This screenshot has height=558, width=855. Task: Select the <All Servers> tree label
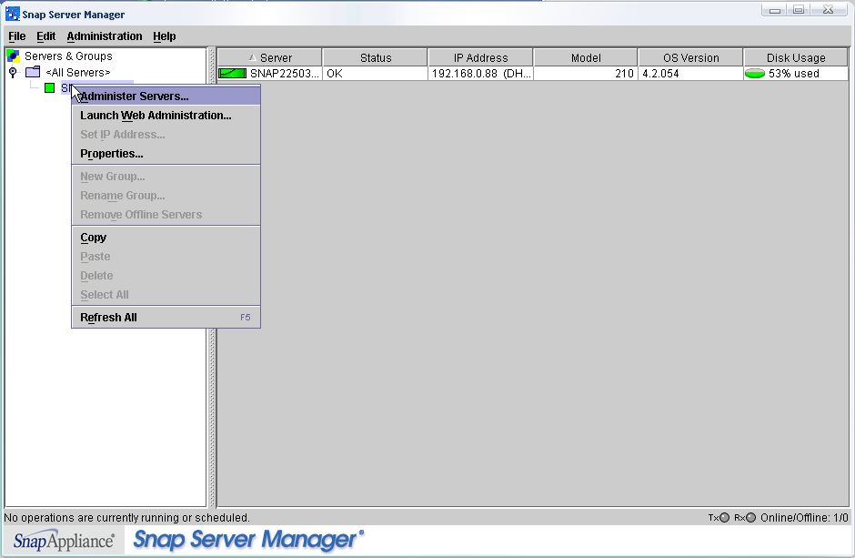[78, 72]
